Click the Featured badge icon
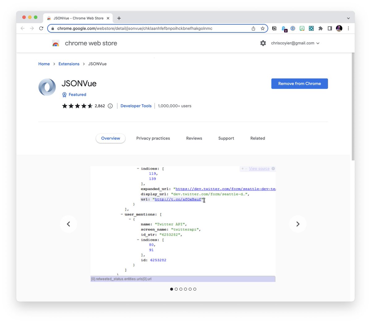Screen dimensions: 371x323 64,95
